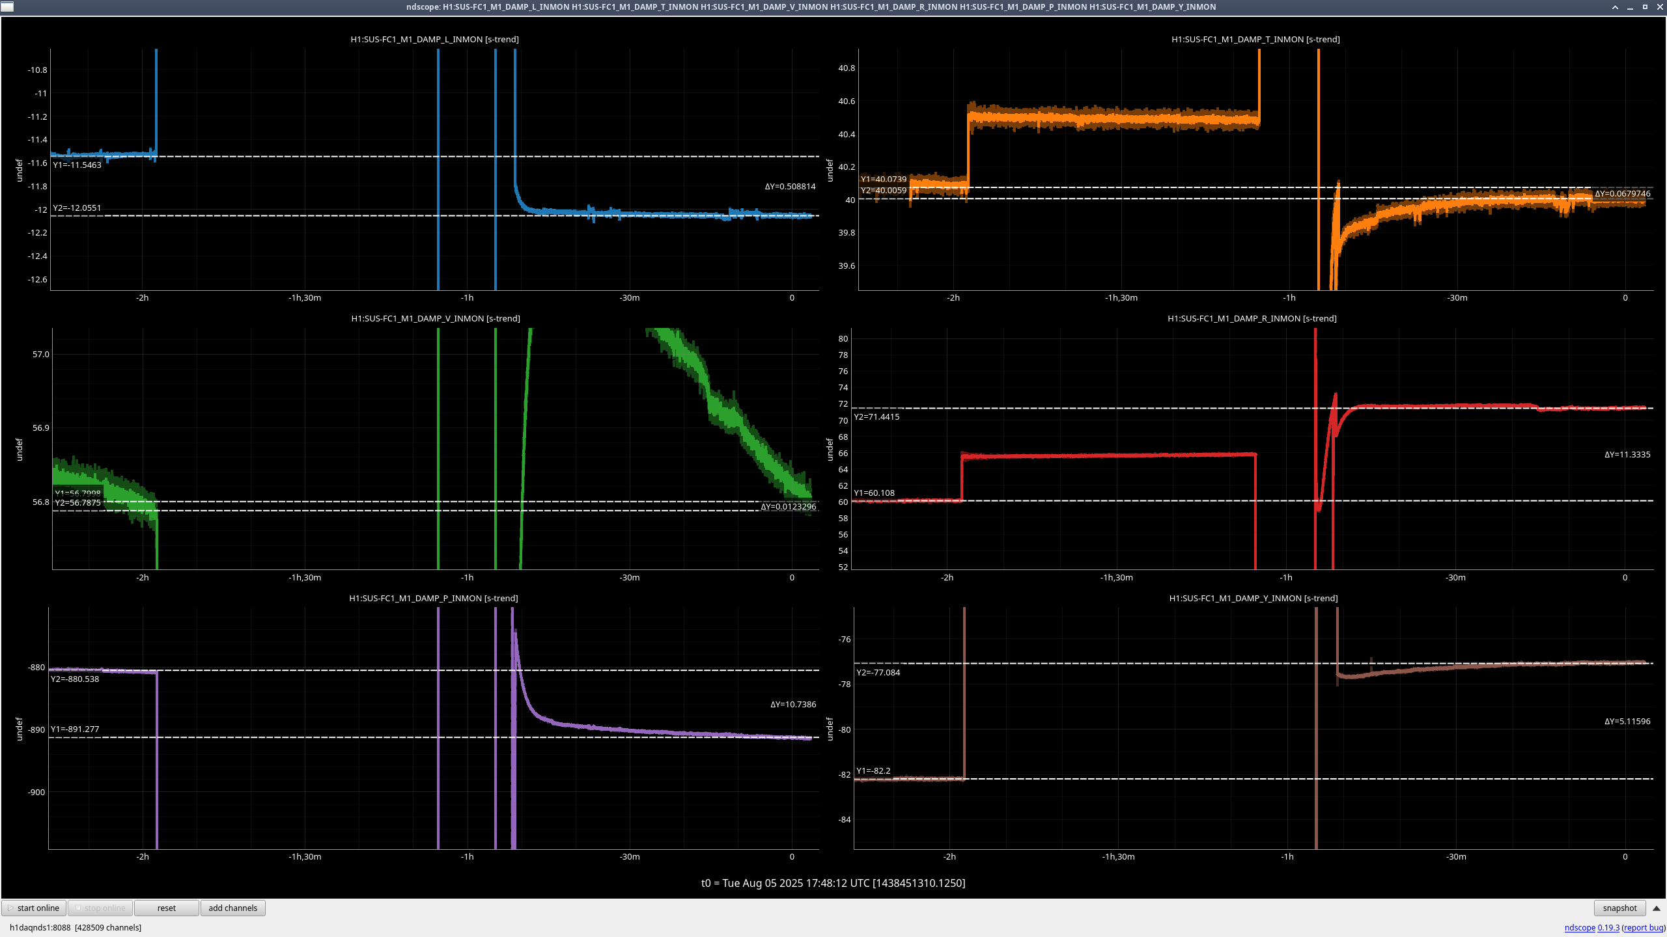Open the 0.19.3 version link

point(1608,927)
